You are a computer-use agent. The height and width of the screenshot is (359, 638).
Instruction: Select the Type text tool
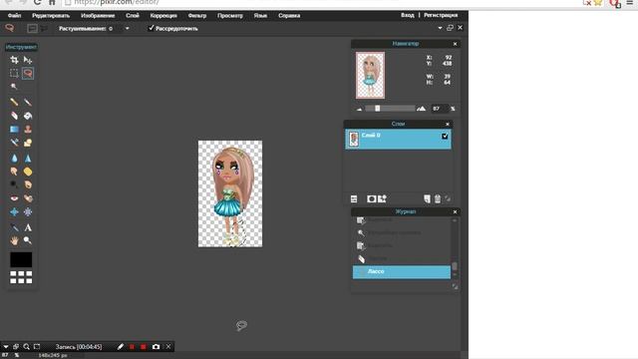coord(28,227)
